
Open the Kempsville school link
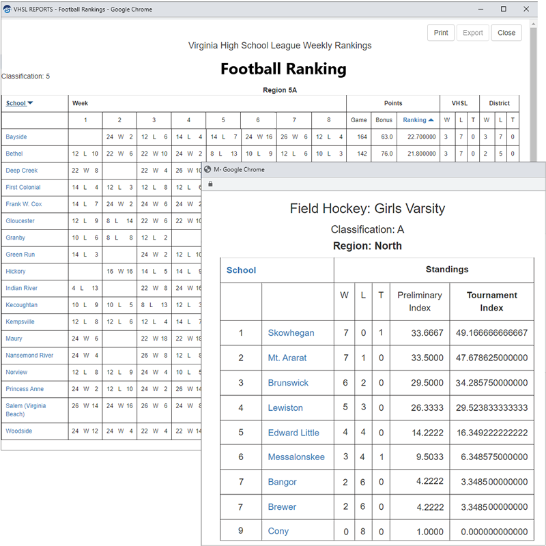click(x=20, y=321)
